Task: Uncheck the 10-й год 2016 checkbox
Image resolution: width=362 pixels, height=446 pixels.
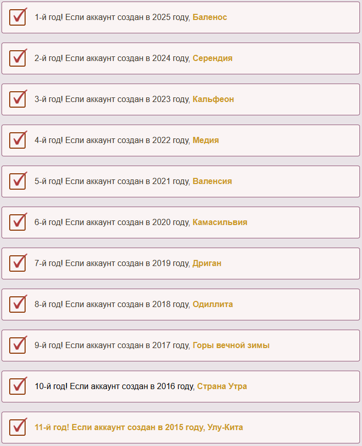Action: click(x=17, y=386)
